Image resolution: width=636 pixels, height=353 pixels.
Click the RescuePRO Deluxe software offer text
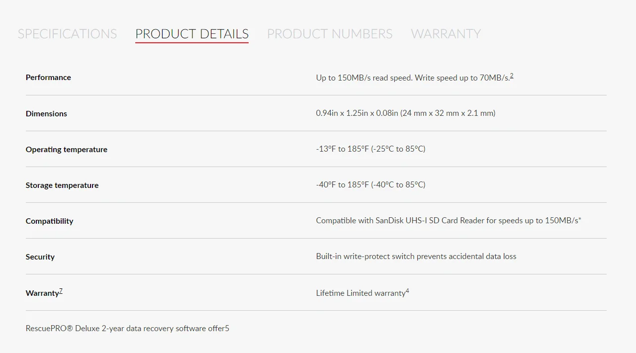tap(127, 328)
